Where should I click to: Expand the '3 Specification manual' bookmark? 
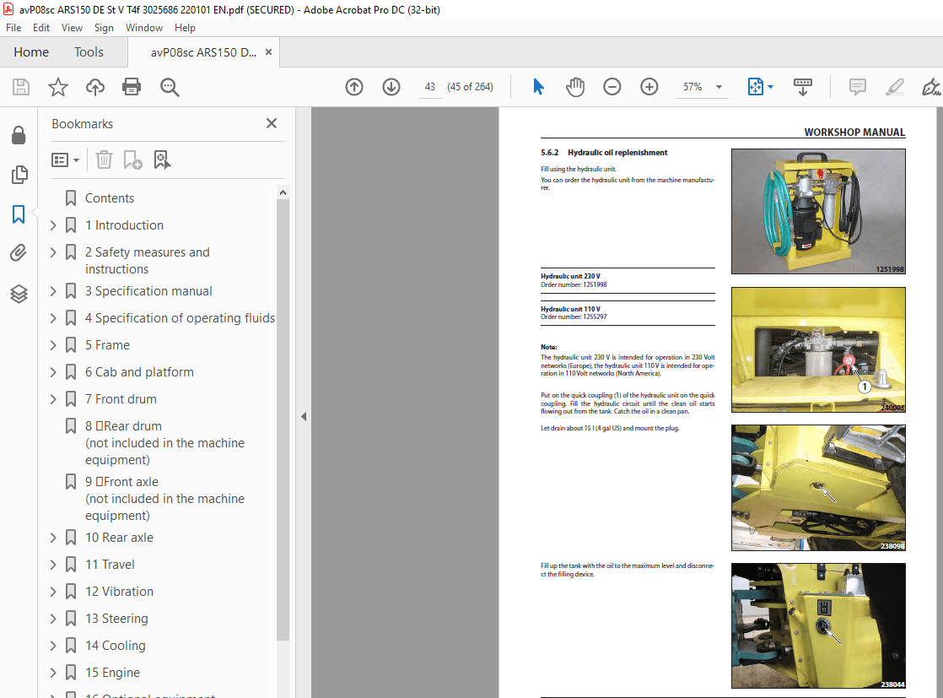(52, 291)
